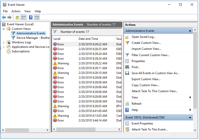Expand the Windows Logs tree node
Image resolution: width=199 pixels, height=140 pixels.
[4, 43]
